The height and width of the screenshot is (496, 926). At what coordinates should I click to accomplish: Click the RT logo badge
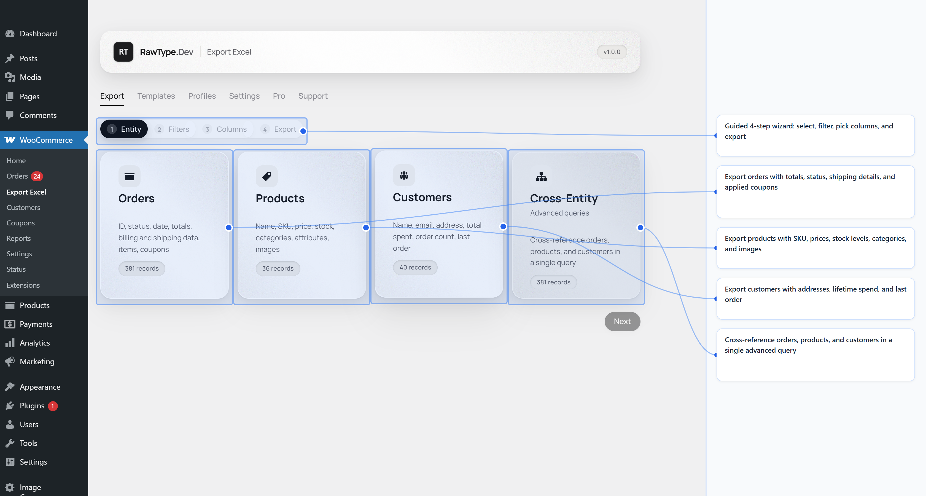[x=123, y=52]
